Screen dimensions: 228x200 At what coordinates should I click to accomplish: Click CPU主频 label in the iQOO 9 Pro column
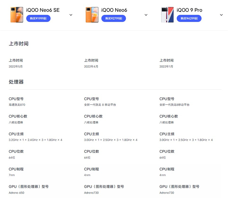[x=167, y=134]
